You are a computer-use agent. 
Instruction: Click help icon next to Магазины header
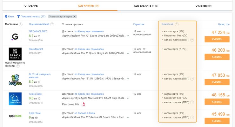21,24
